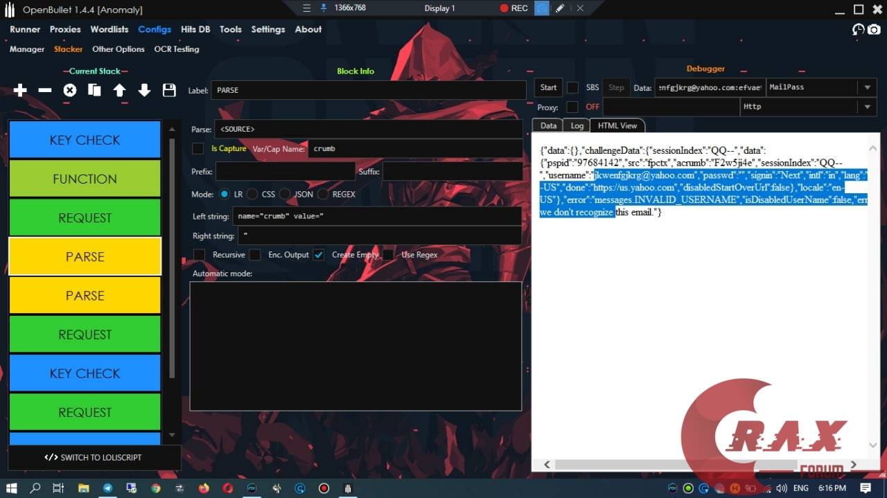Screen dimensions: 887x498
Task: Disable the block using the circled X icon
Action: click(x=70, y=90)
